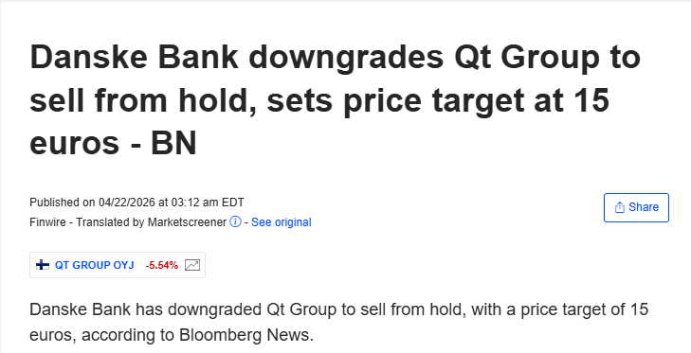The height and width of the screenshot is (353, 691).
Task: Click the 03:12 am EDT publication time
Action: pos(207,203)
